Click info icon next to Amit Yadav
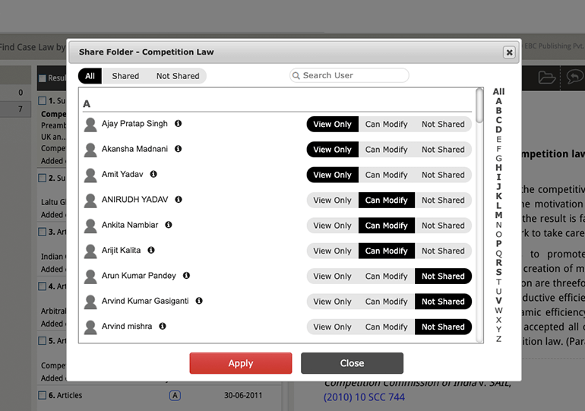Image resolution: width=585 pixels, height=411 pixels. [153, 174]
